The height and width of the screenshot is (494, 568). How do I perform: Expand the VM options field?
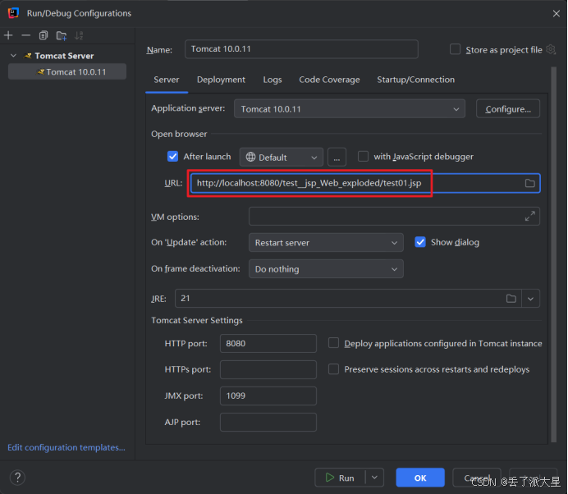coord(530,216)
